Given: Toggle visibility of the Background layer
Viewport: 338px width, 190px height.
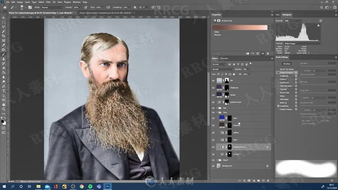Looking at the screenshot, I should click(x=213, y=166).
